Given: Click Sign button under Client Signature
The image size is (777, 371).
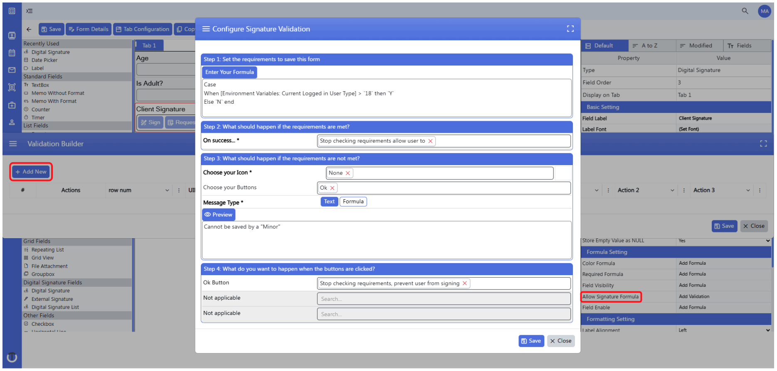Looking at the screenshot, I should tap(150, 122).
